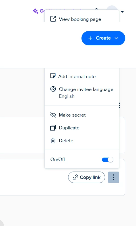Expand the Create button chevron
The width and height of the screenshot is (136, 226).
point(116,38)
